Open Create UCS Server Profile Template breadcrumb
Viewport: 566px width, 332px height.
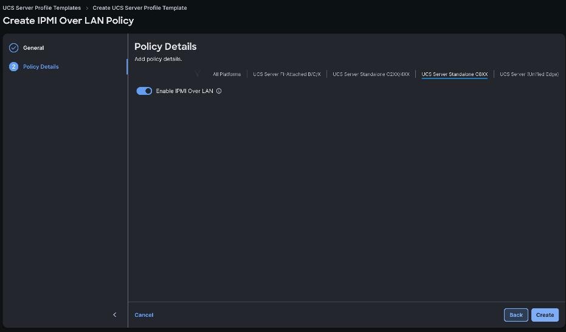pos(140,7)
